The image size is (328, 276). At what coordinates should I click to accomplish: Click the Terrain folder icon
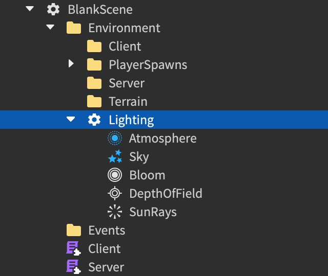(94, 102)
